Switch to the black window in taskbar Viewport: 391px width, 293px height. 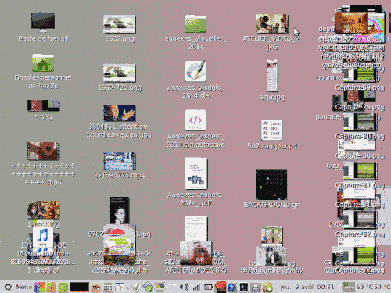click(x=80, y=287)
